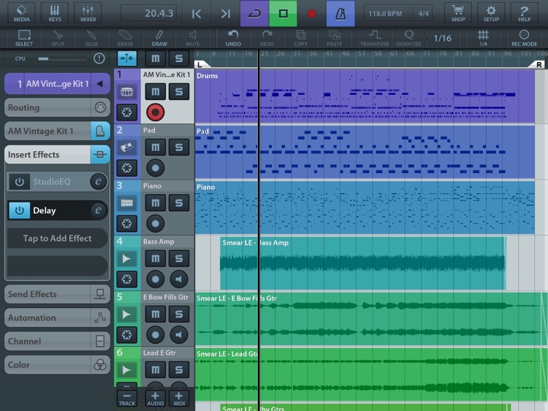The image size is (548, 411).
Task: Open the CPU warning indicator
Action: coord(99,58)
